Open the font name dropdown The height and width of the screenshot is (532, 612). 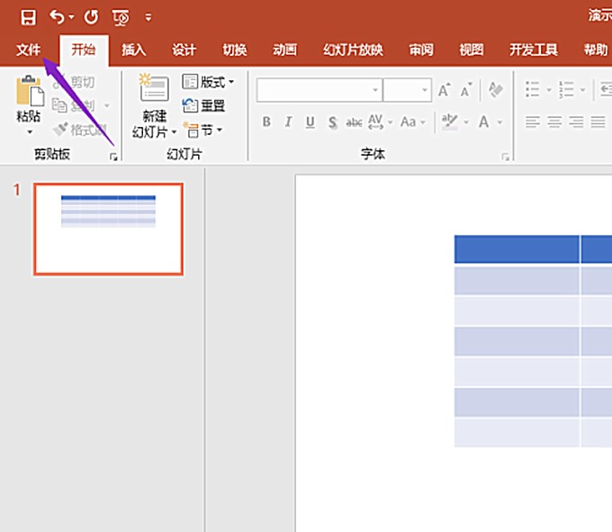click(x=374, y=91)
